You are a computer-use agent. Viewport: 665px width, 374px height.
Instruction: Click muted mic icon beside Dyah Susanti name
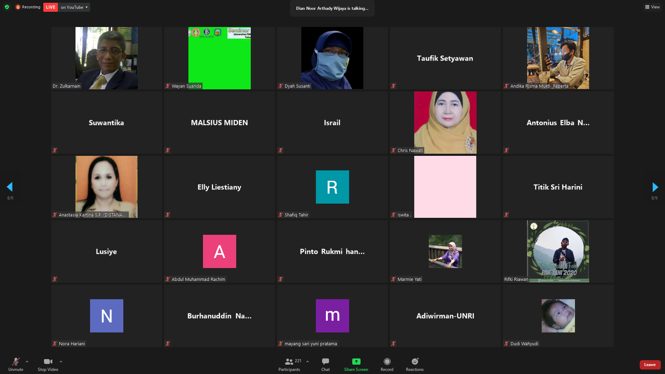[281, 86]
